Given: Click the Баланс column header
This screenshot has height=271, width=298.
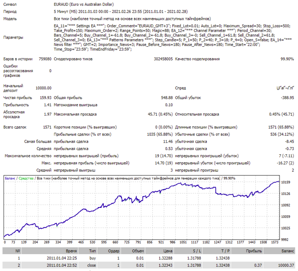Looking at the screenshot, I should (279, 251).
